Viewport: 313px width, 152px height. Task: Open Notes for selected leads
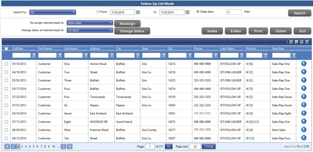click(212, 31)
